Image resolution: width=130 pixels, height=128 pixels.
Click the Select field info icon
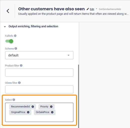click(x=14, y=100)
